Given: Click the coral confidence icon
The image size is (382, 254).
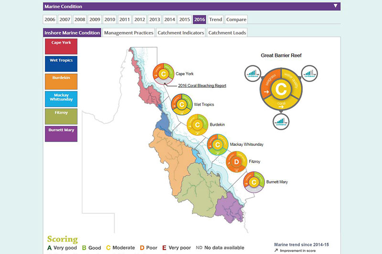Looking at the screenshot, I should pyautogui.click(x=281, y=121).
